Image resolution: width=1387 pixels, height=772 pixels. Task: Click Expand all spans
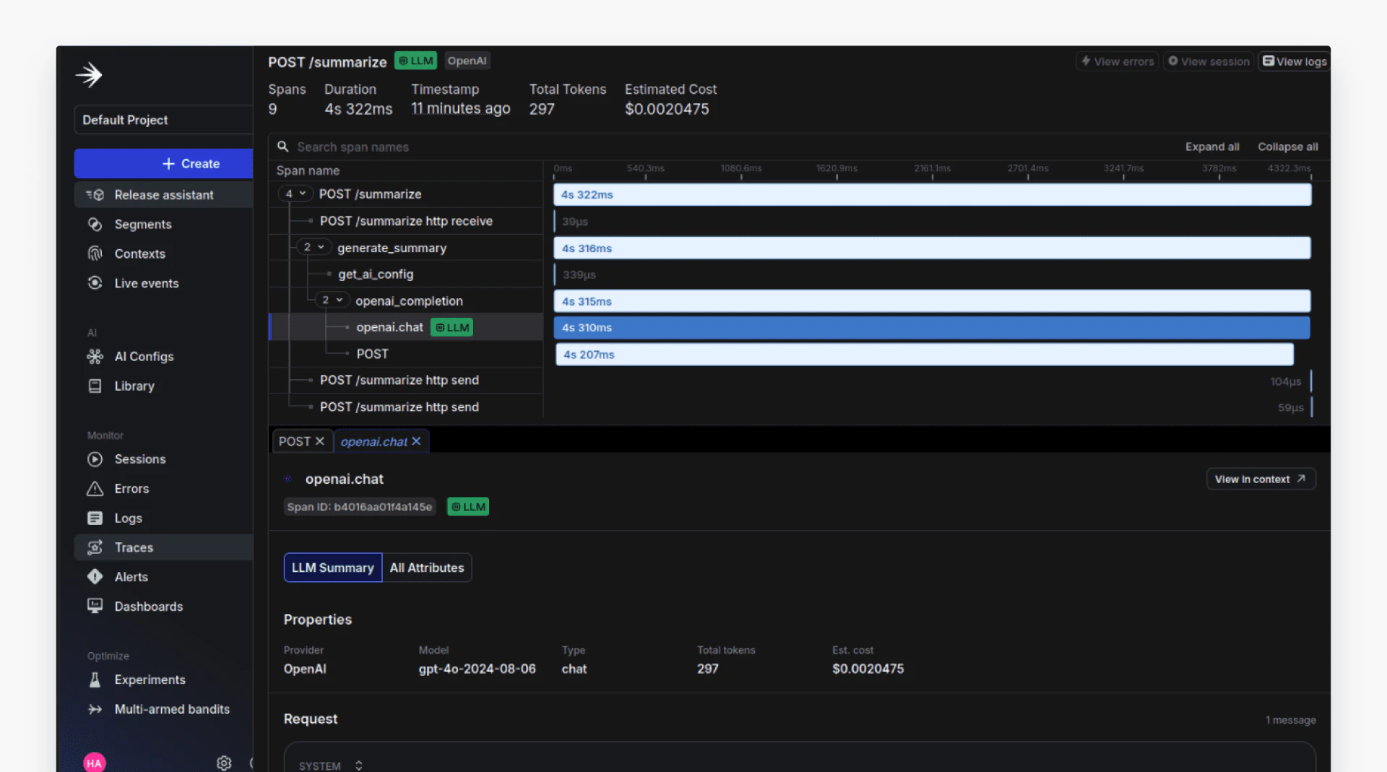point(1212,147)
